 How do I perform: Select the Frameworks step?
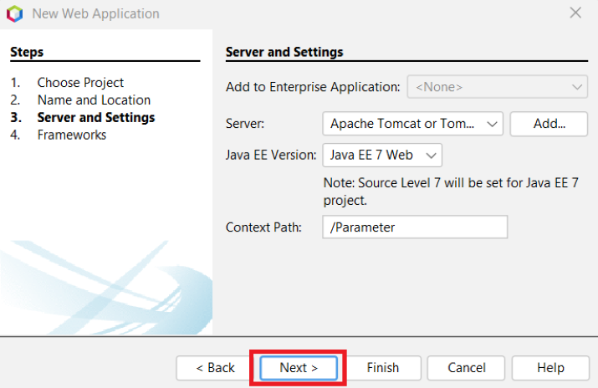point(72,135)
